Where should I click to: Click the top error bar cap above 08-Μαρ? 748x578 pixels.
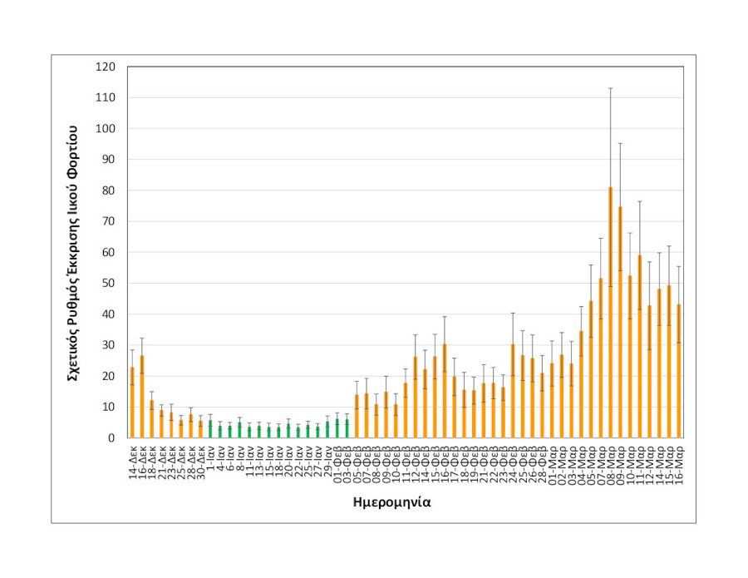pyautogui.click(x=610, y=88)
